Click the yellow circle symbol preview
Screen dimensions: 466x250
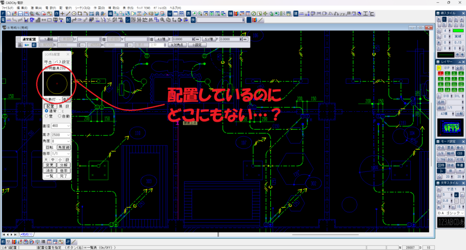click(x=57, y=84)
